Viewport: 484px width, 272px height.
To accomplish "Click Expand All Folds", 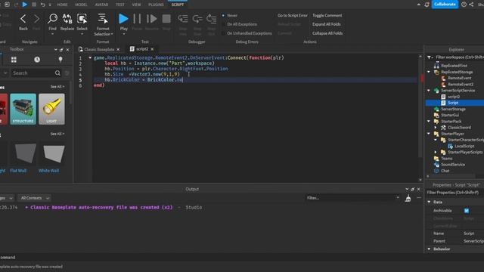I will pyautogui.click(x=327, y=24).
